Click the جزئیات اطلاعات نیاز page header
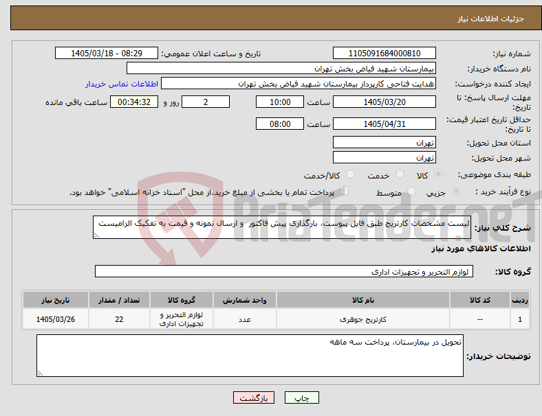542x416 pixels. 491,19
